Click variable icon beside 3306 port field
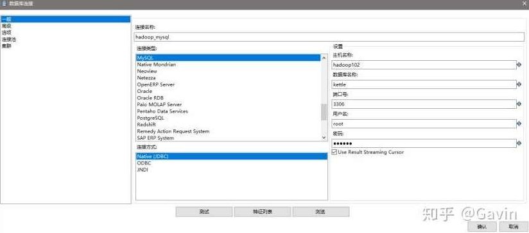This screenshot has width=529, height=233. [519, 104]
